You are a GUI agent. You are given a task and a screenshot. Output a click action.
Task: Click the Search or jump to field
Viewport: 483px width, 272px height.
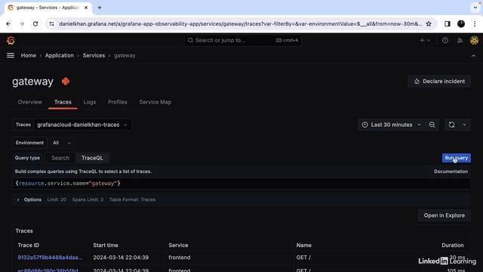coord(243,40)
